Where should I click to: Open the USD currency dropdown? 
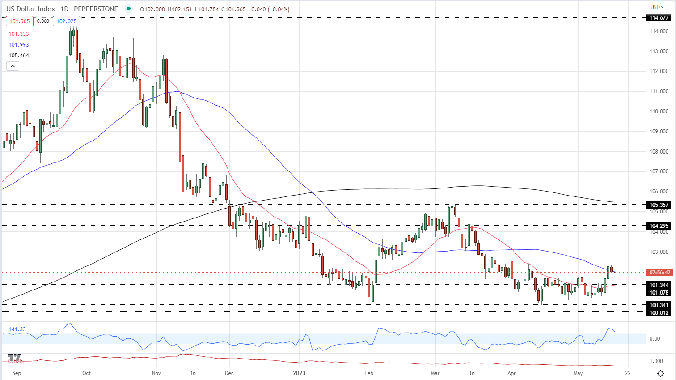click(x=657, y=7)
